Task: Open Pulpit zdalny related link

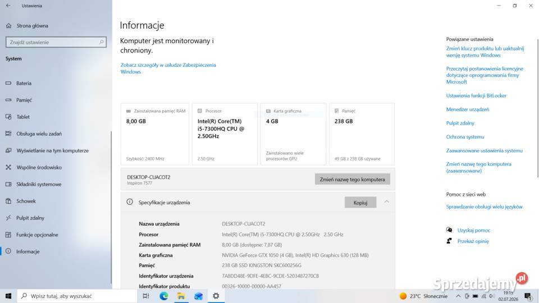Action: tap(460, 123)
